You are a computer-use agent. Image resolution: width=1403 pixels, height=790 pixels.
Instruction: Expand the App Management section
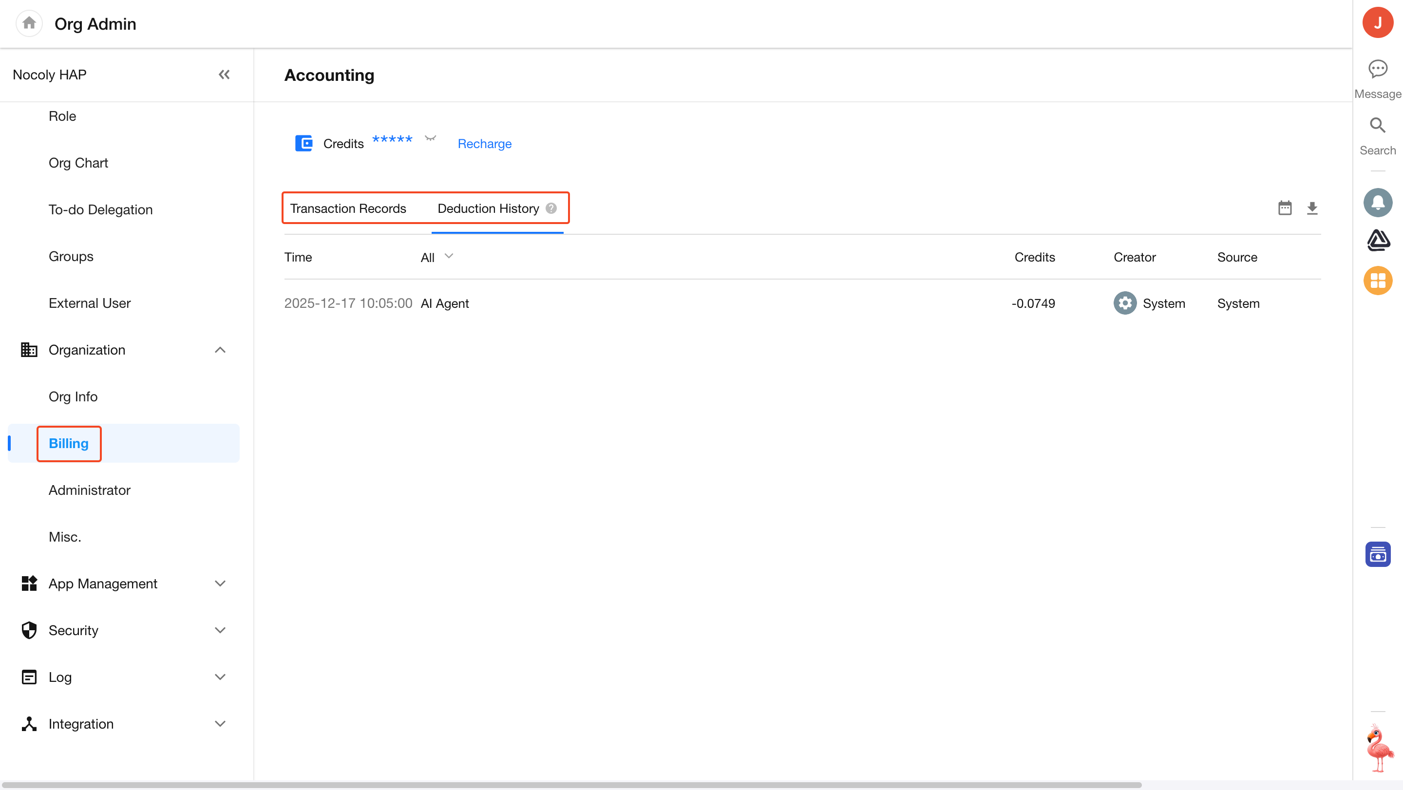pyautogui.click(x=220, y=583)
